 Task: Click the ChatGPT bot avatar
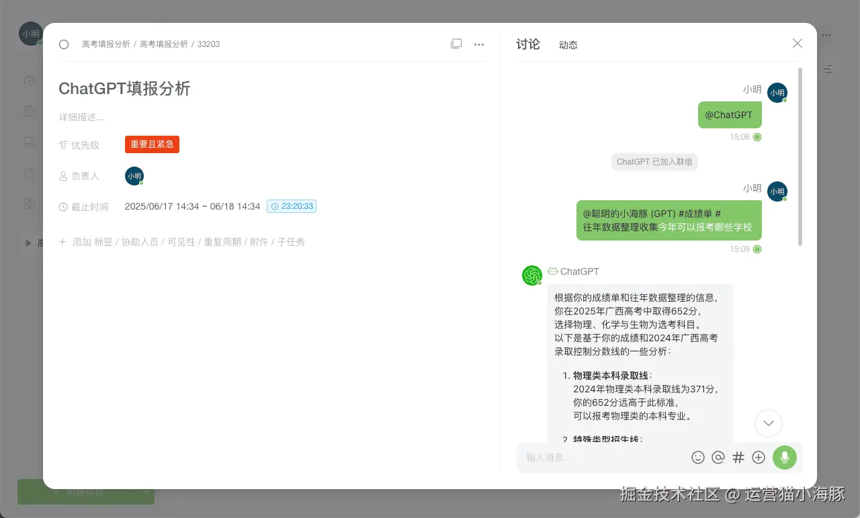pos(532,275)
